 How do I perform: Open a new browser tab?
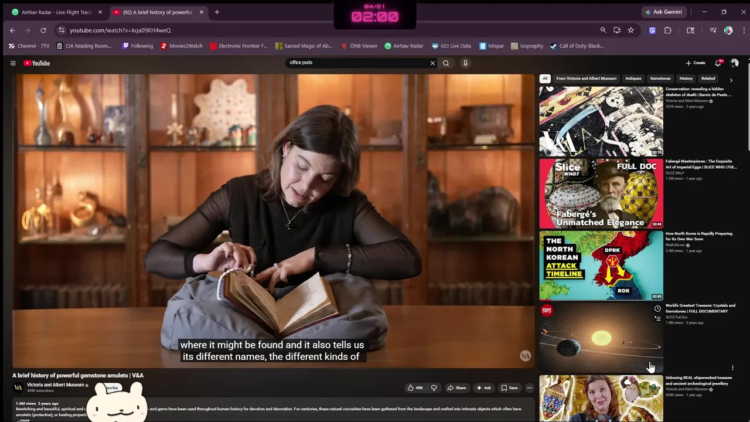pyautogui.click(x=217, y=12)
